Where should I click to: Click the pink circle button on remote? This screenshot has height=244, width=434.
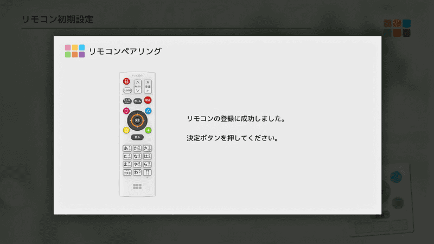point(126,111)
